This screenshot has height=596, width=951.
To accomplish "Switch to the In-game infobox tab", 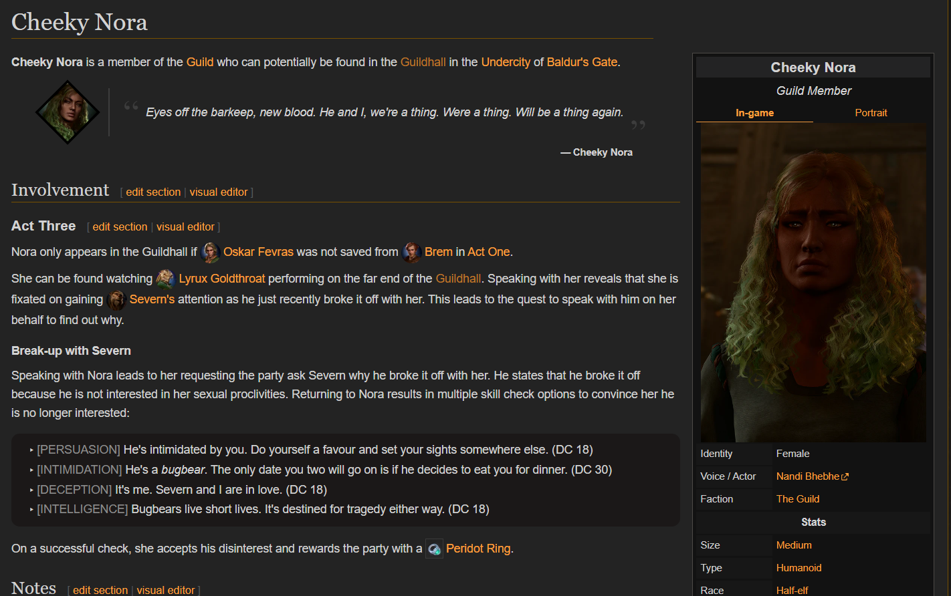I will pos(754,113).
